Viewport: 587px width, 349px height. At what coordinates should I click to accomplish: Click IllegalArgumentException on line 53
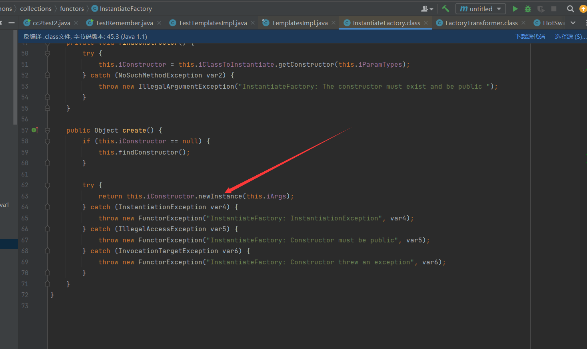click(186, 86)
